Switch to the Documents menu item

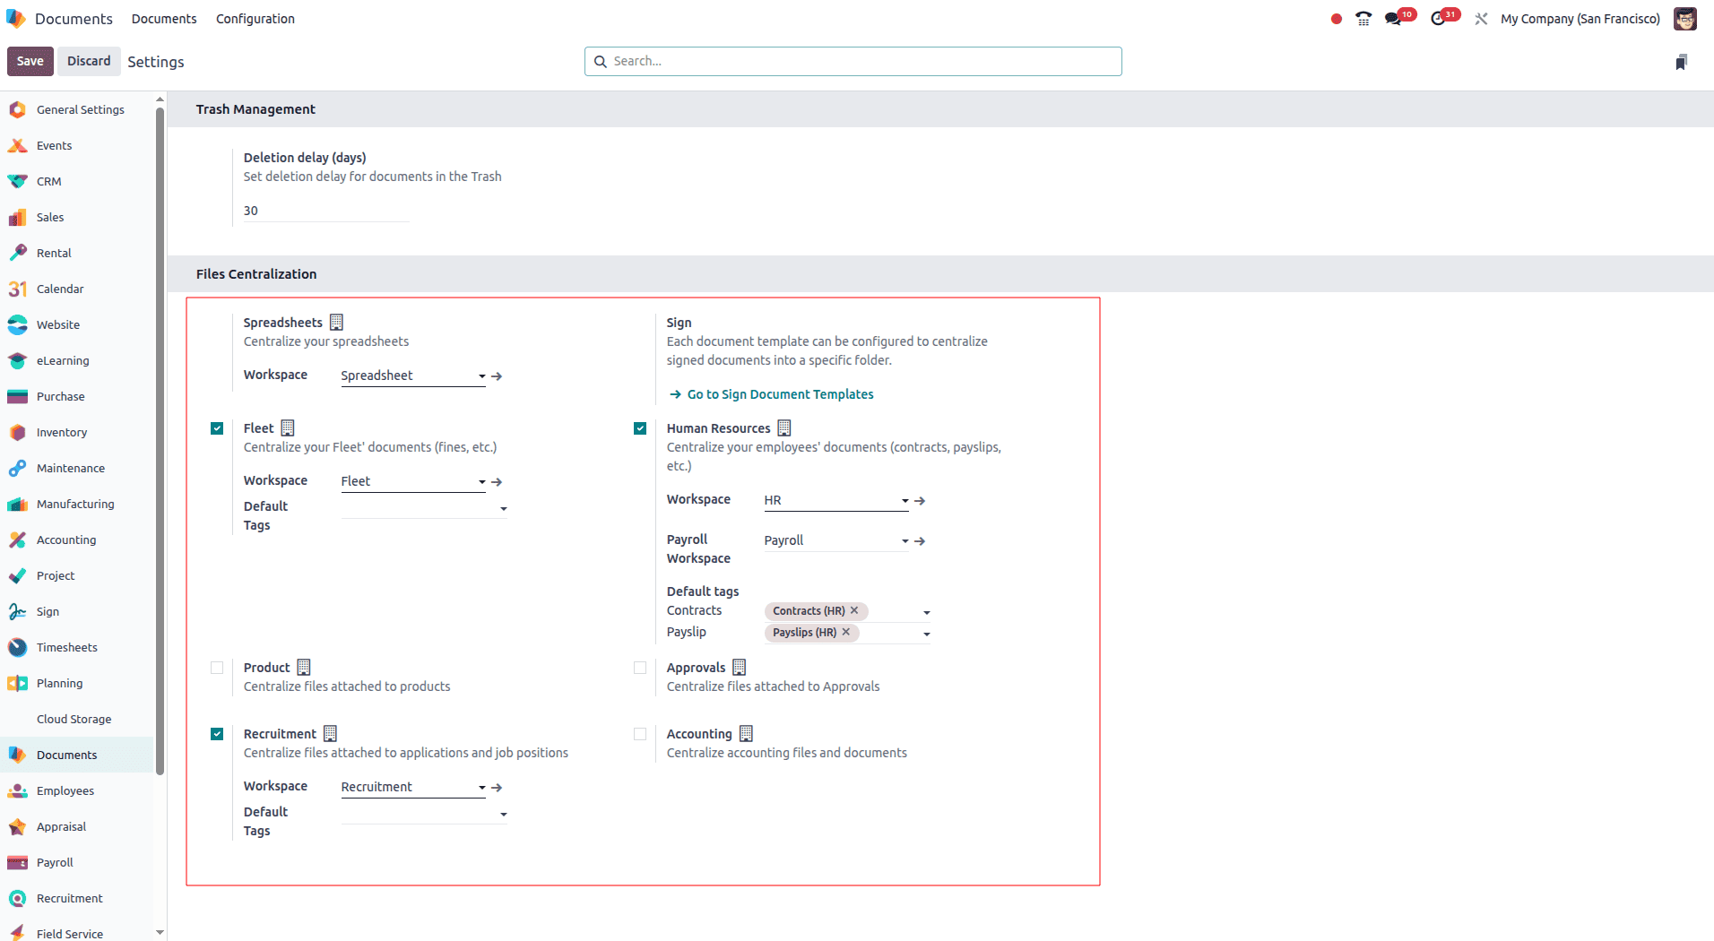click(x=164, y=18)
